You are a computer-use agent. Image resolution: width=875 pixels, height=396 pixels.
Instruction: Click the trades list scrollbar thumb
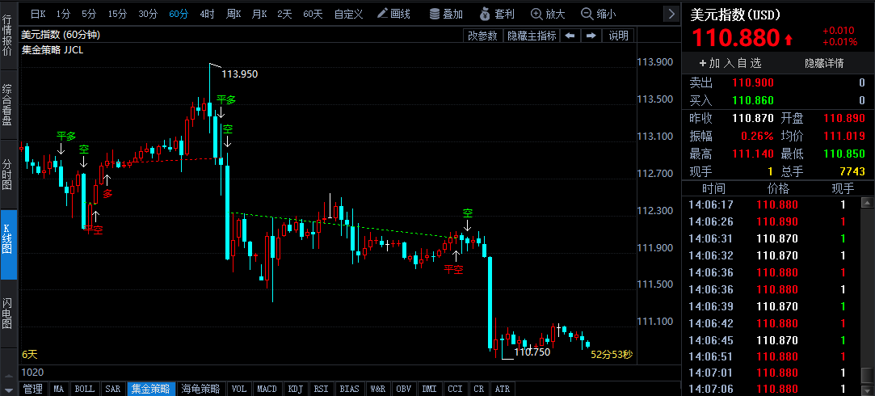pyautogui.click(x=869, y=375)
